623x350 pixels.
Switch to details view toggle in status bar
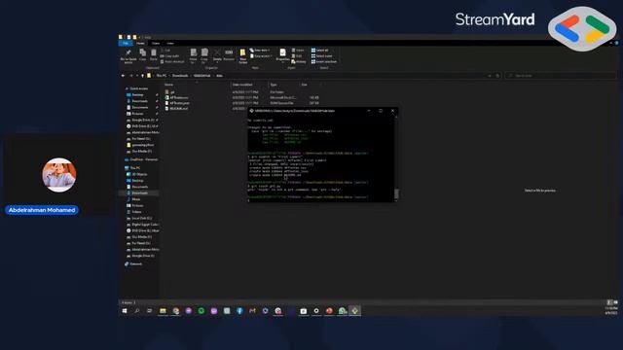(x=609, y=302)
